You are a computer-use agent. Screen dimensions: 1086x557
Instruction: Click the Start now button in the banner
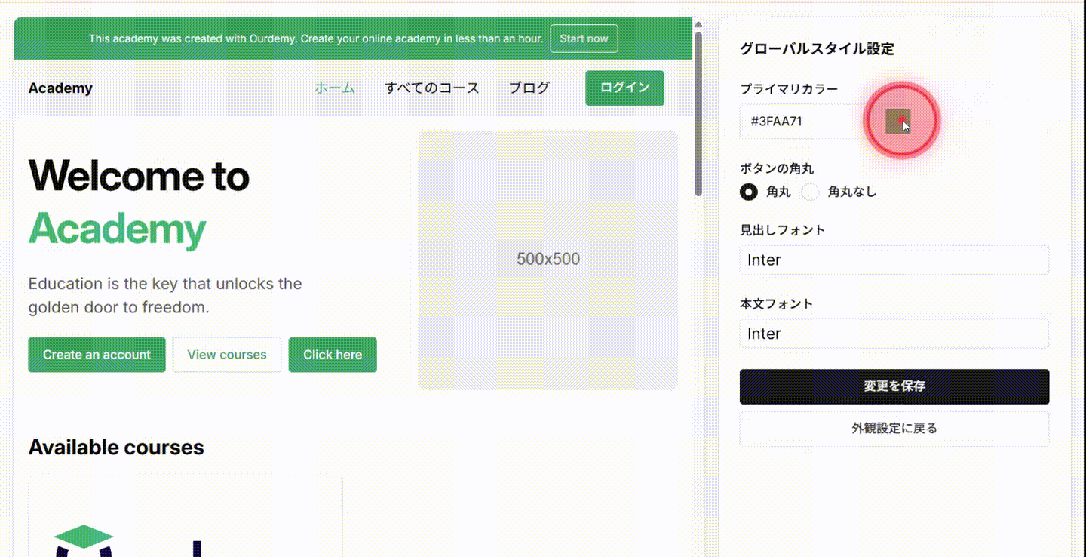pyautogui.click(x=584, y=38)
